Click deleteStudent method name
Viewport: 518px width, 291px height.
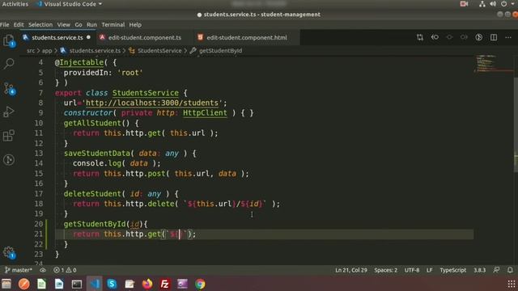[92, 194]
